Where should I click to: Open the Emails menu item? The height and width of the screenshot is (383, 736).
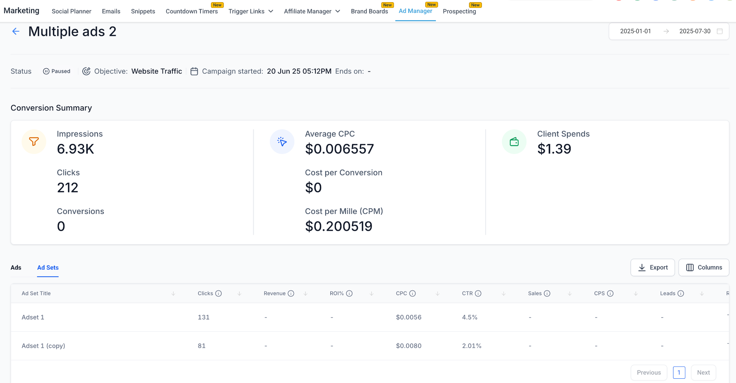[111, 11]
